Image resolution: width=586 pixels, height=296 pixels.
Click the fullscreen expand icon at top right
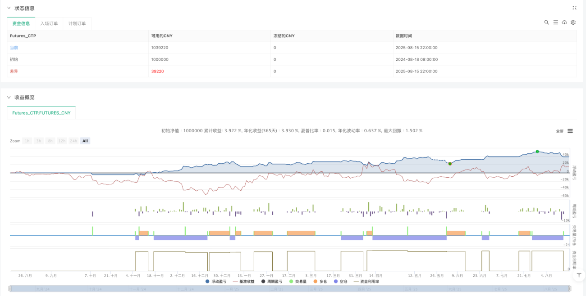[x=574, y=8]
